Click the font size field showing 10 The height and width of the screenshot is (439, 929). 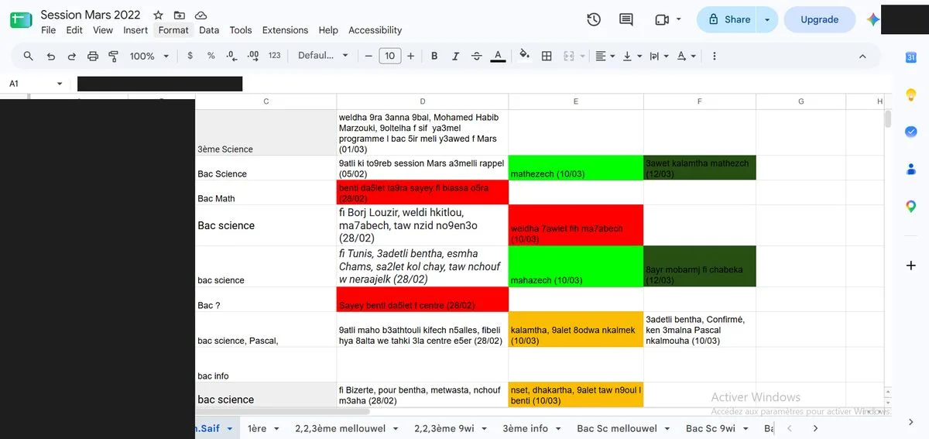tap(389, 56)
